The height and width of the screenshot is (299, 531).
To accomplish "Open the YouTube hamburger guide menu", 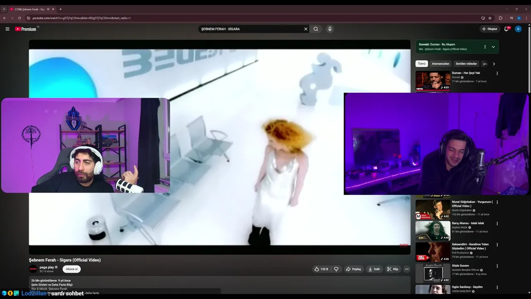I will 7,29.
